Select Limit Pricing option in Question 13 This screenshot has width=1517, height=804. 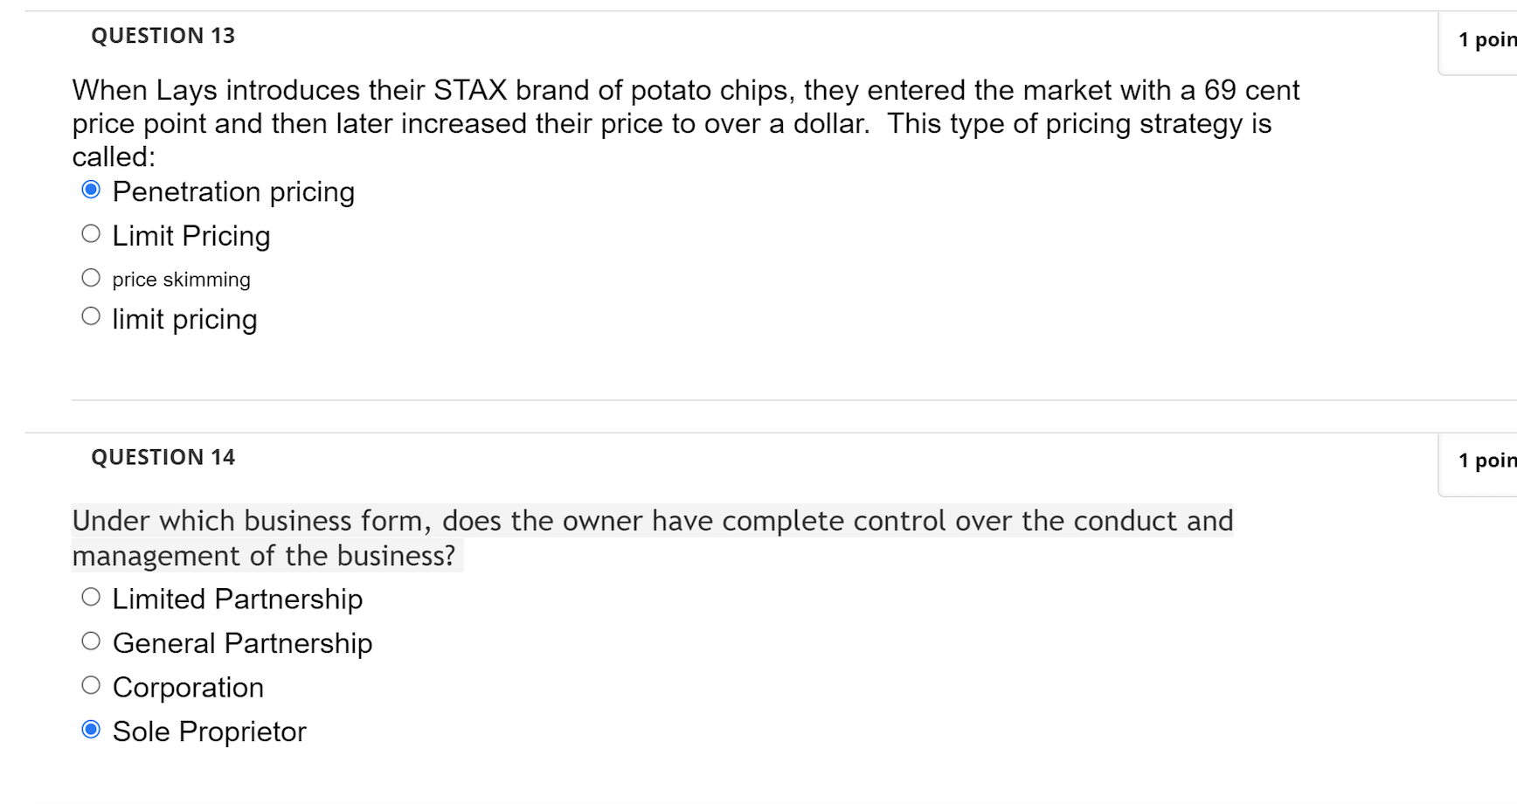(x=90, y=232)
